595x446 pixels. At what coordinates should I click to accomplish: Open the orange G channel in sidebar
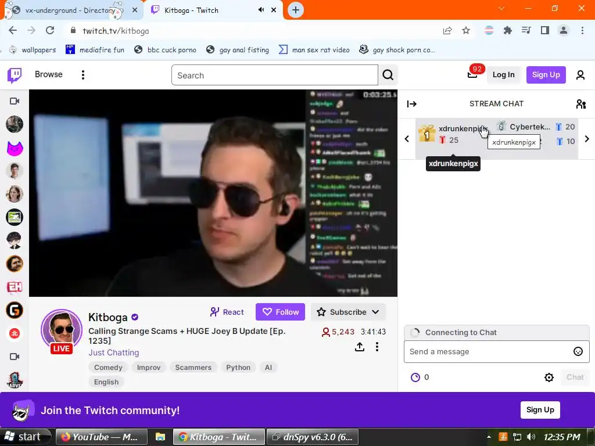pos(15,310)
